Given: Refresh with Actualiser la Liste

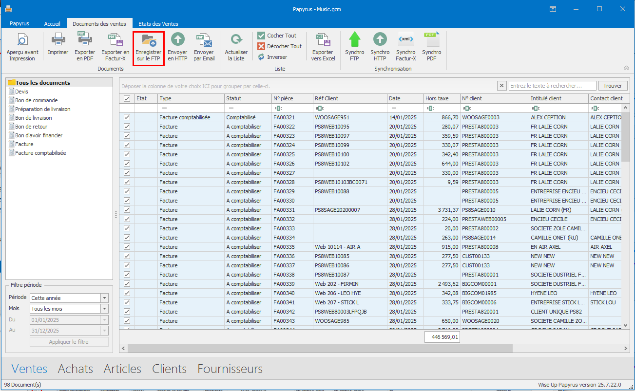Looking at the screenshot, I should pyautogui.click(x=236, y=40).
